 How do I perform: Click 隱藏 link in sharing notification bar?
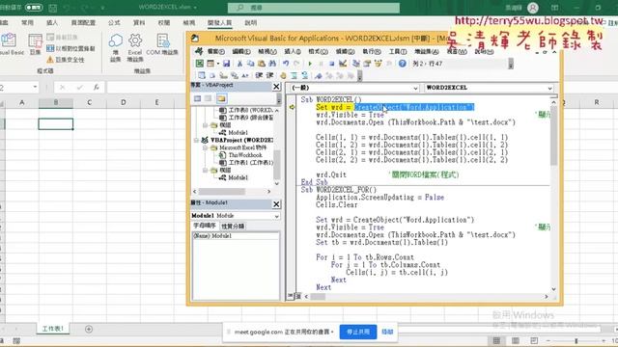[x=387, y=332]
